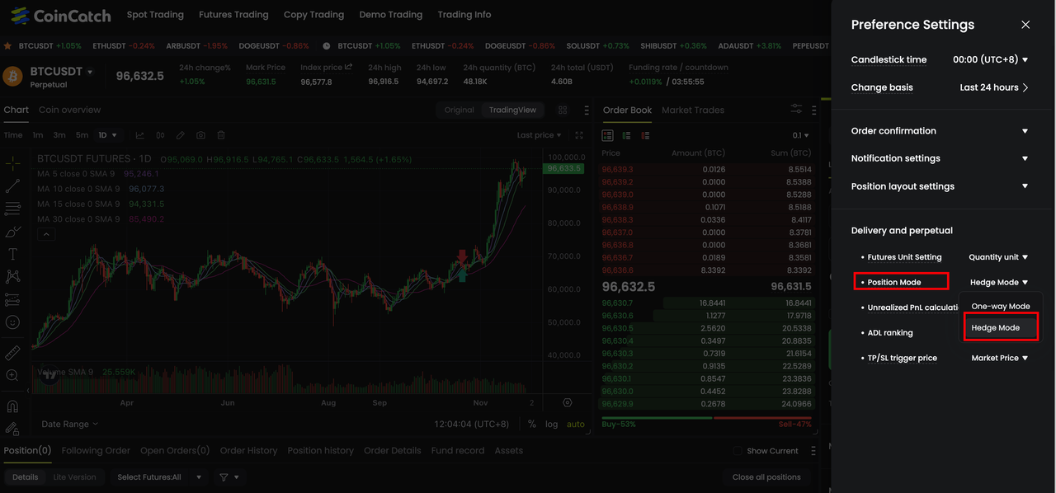Select the ruler measure tool
The height and width of the screenshot is (493, 1056).
click(x=12, y=353)
